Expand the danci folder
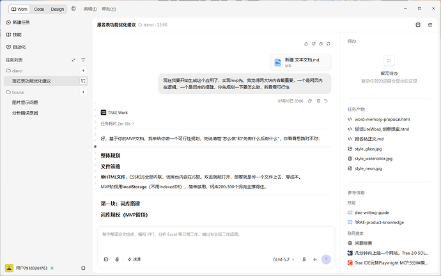The width and height of the screenshot is (441, 276). (x=15, y=70)
